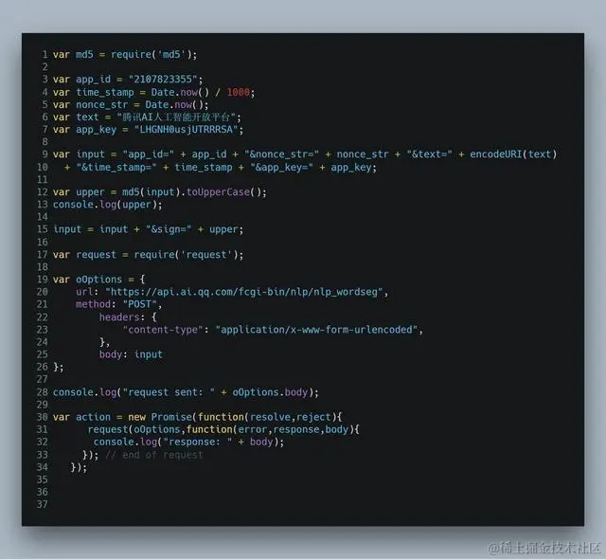
Task: Click the red number 1000 on line 4
Action: (238, 93)
